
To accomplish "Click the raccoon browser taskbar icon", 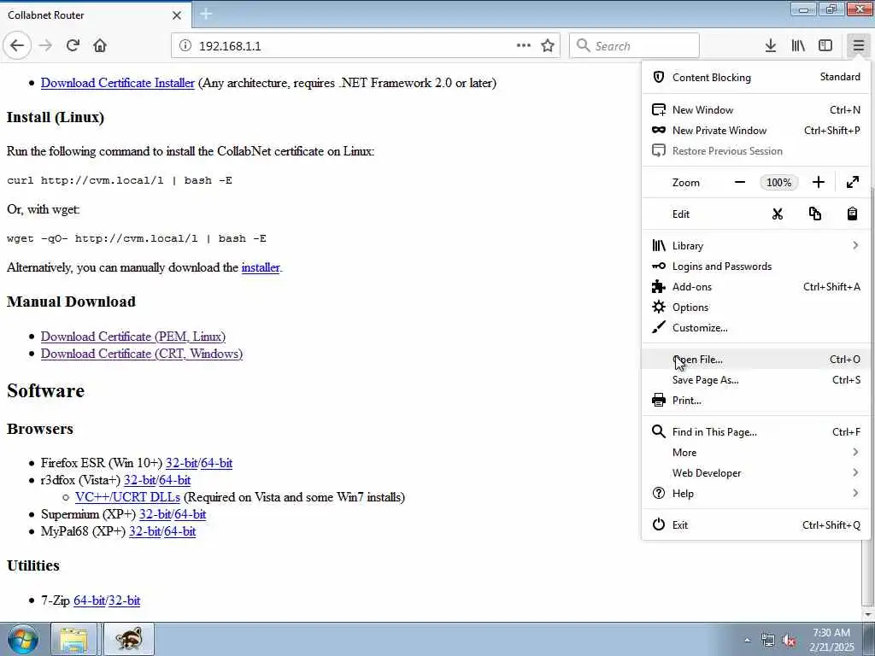I will pos(130,639).
